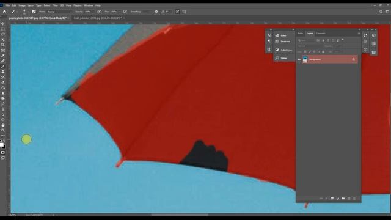The image size is (391, 220).
Task: Select the Eyedropper tool
Action: (3, 56)
